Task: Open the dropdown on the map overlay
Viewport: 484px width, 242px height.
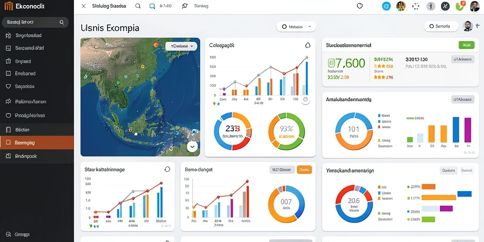Action: (x=181, y=46)
